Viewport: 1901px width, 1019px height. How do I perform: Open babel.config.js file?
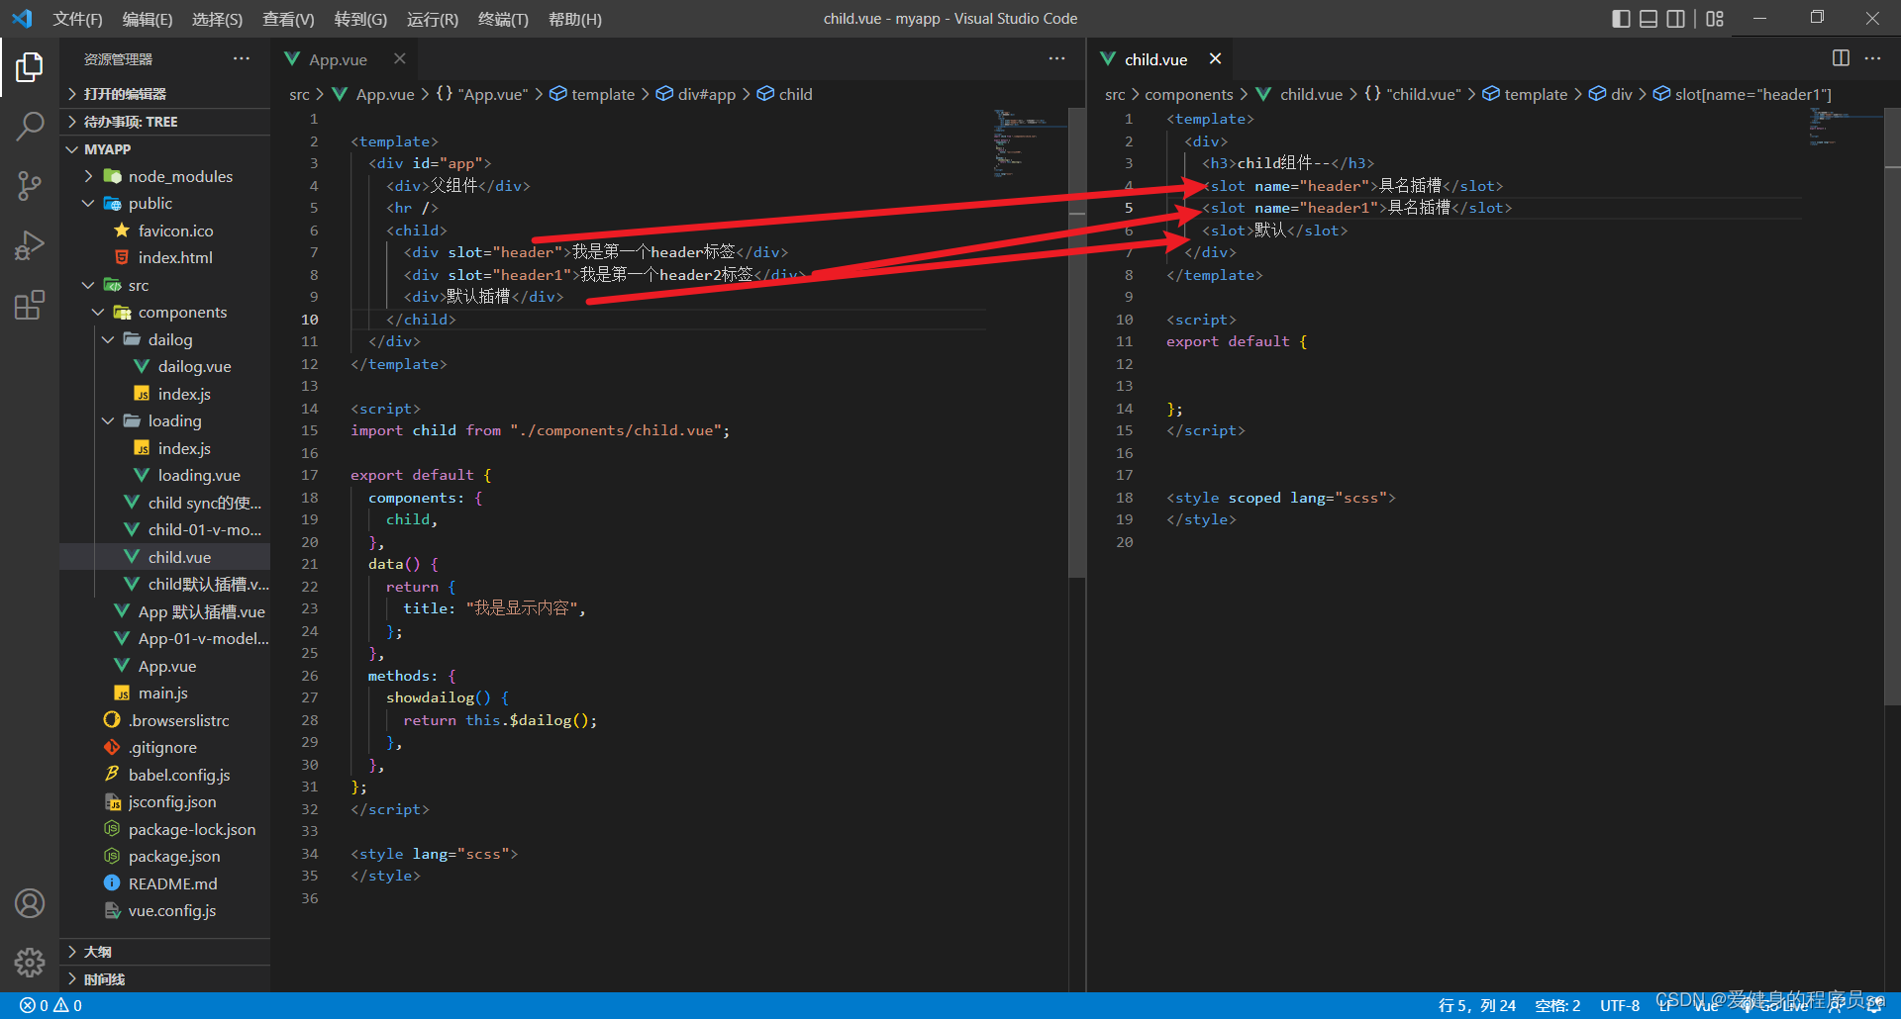[x=165, y=775]
